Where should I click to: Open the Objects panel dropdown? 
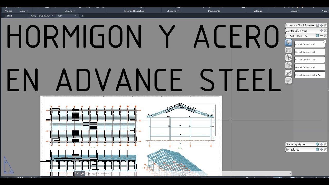[70, 11]
